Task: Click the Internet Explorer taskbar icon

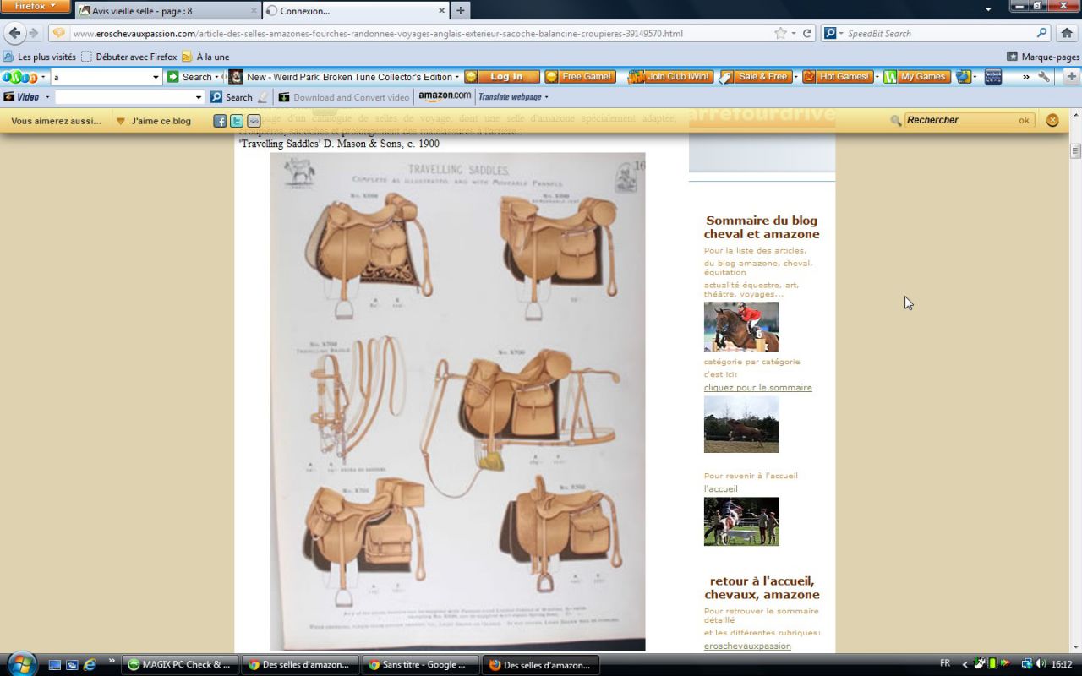Action: click(90, 665)
